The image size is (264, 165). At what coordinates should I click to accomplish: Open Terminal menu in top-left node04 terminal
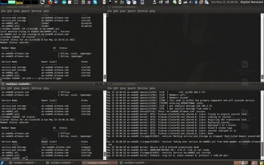pyautogui.click(x=36, y=11)
